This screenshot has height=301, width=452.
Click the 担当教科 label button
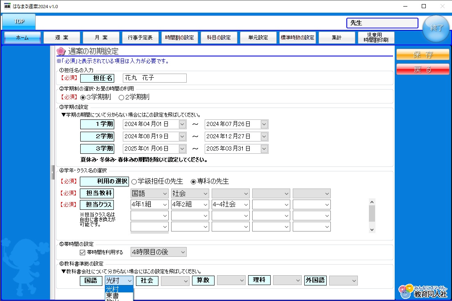(97, 193)
